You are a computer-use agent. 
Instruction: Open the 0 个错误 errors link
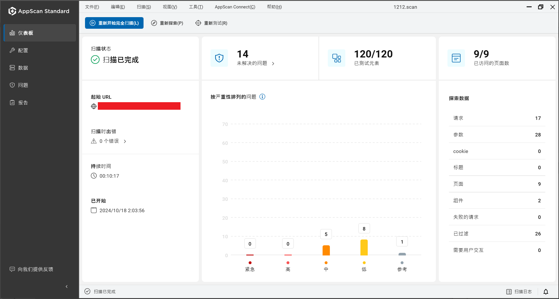(109, 141)
